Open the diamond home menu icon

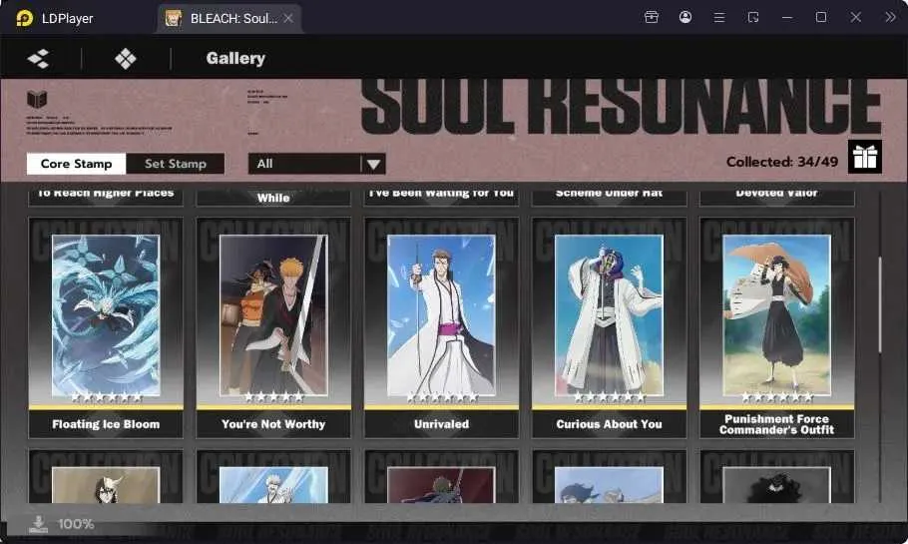tap(125, 59)
